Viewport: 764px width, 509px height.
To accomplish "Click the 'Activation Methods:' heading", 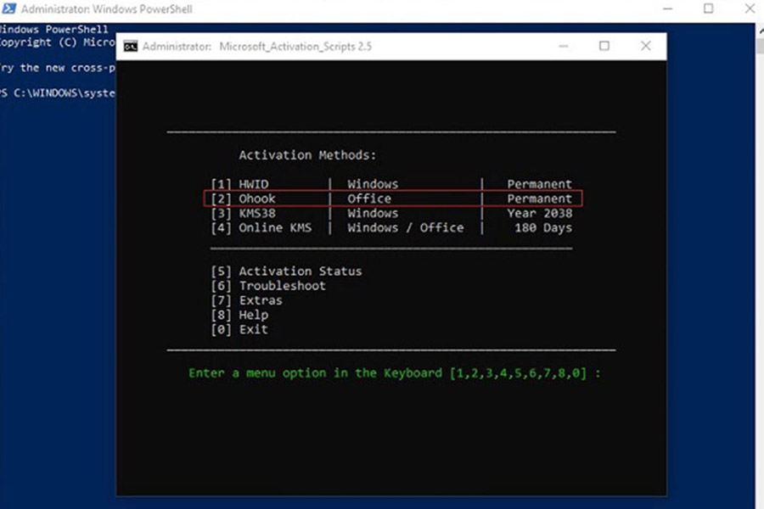I will [x=307, y=155].
